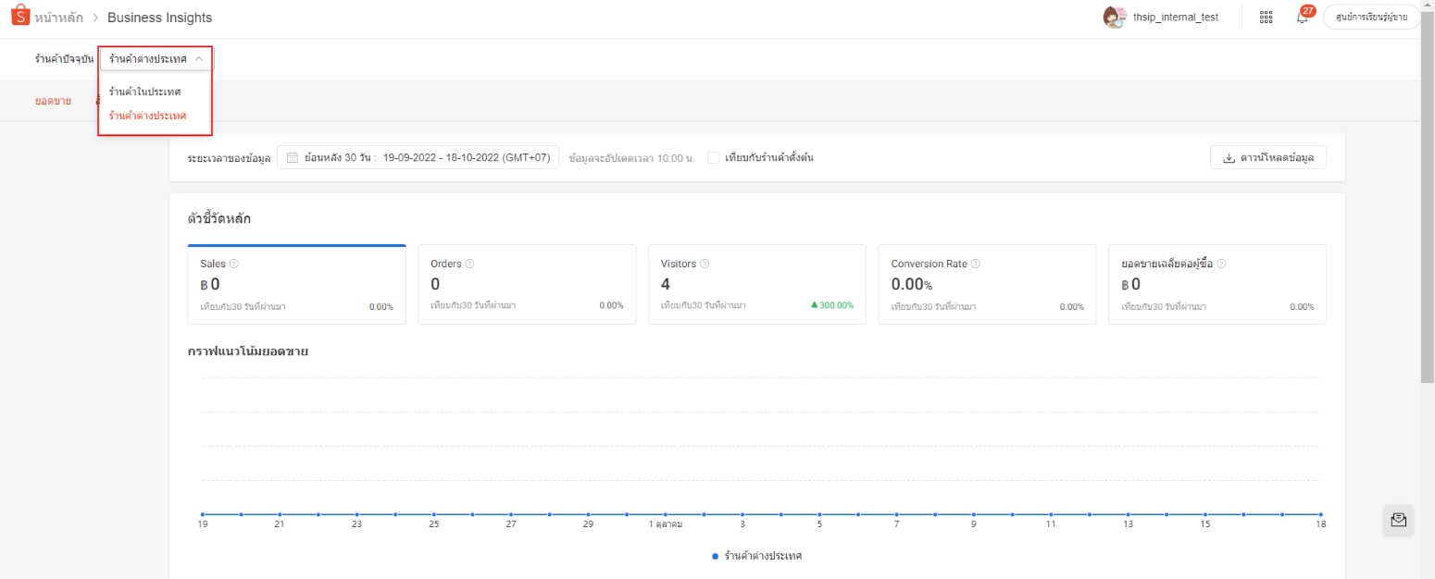Switch to the ยอดขาย tab

pos(53,101)
